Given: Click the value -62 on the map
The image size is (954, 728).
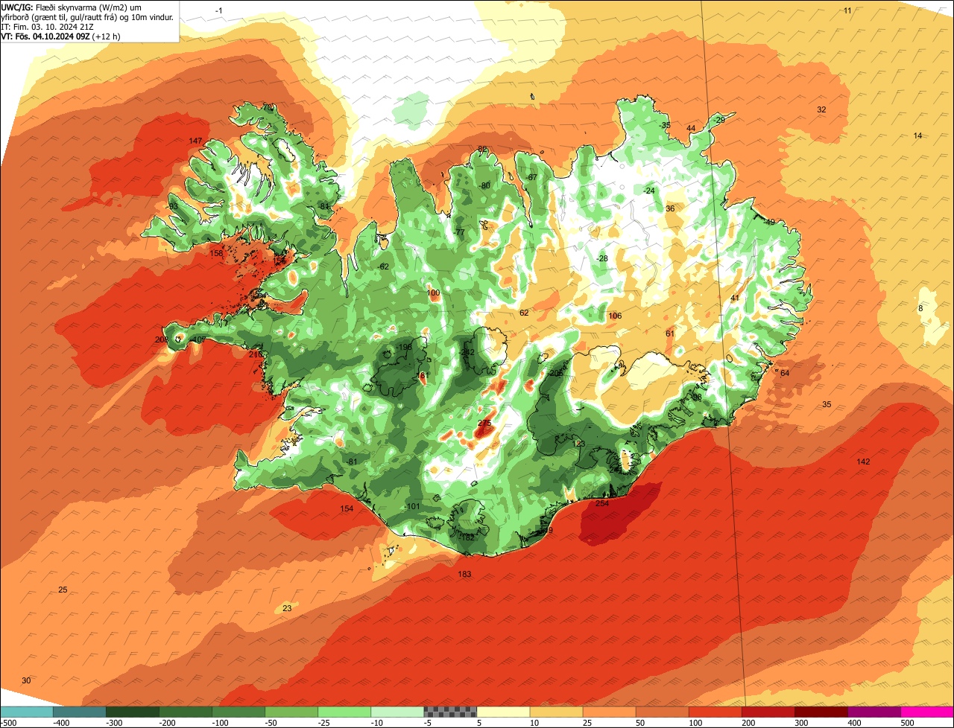Looking at the screenshot, I should [383, 267].
